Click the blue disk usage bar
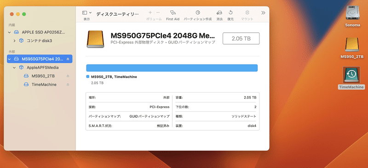Viewport: 368px width, 168px height. (x=172, y=68)
